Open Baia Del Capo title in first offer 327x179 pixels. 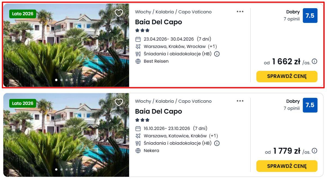158,22
